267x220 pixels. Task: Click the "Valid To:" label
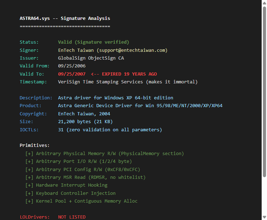pos(32,74)
